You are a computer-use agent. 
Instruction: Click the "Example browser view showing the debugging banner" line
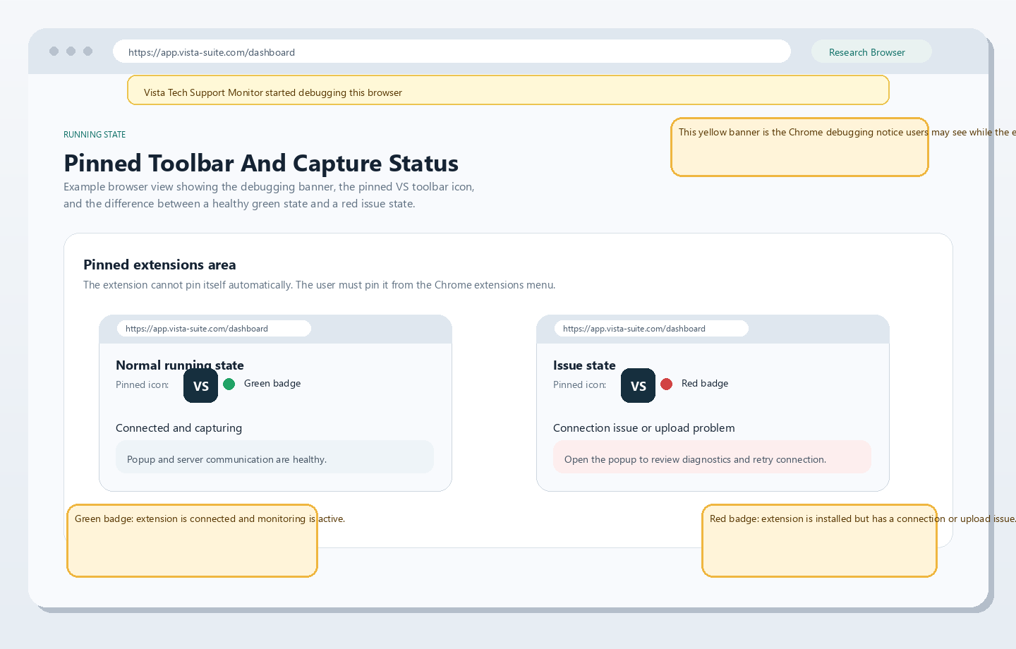pos(269,187)
